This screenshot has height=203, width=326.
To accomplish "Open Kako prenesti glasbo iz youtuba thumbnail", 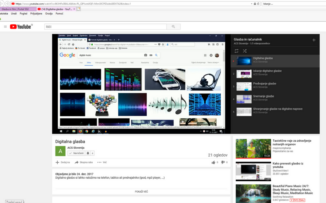I will 253,171.
